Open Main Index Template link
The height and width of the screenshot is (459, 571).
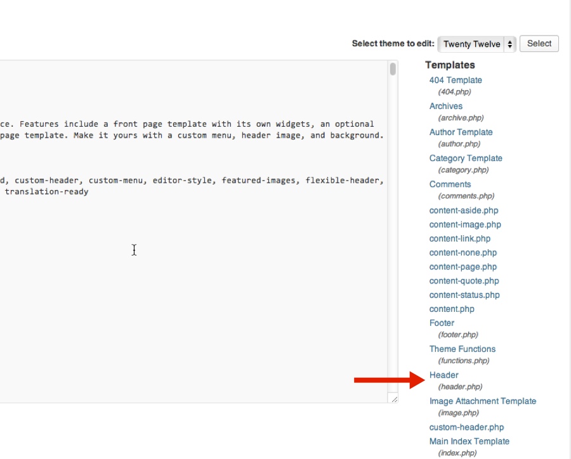coord(469,441)
